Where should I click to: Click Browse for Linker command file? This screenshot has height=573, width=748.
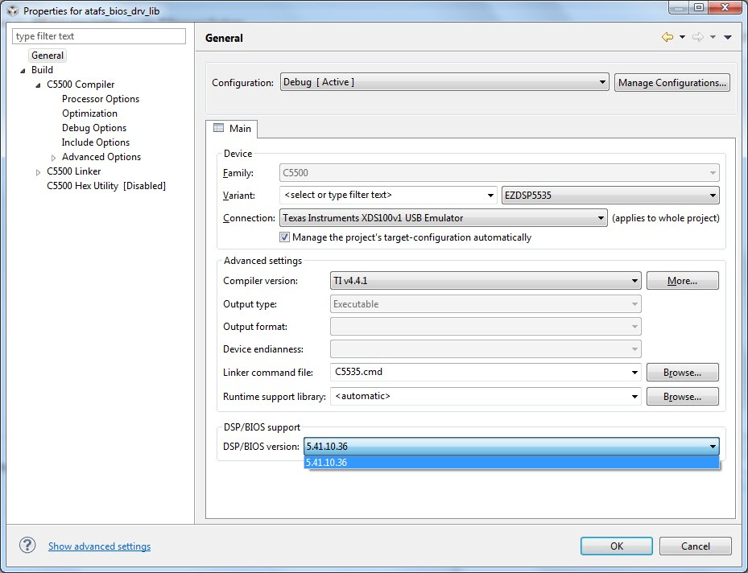coord(682,373)
